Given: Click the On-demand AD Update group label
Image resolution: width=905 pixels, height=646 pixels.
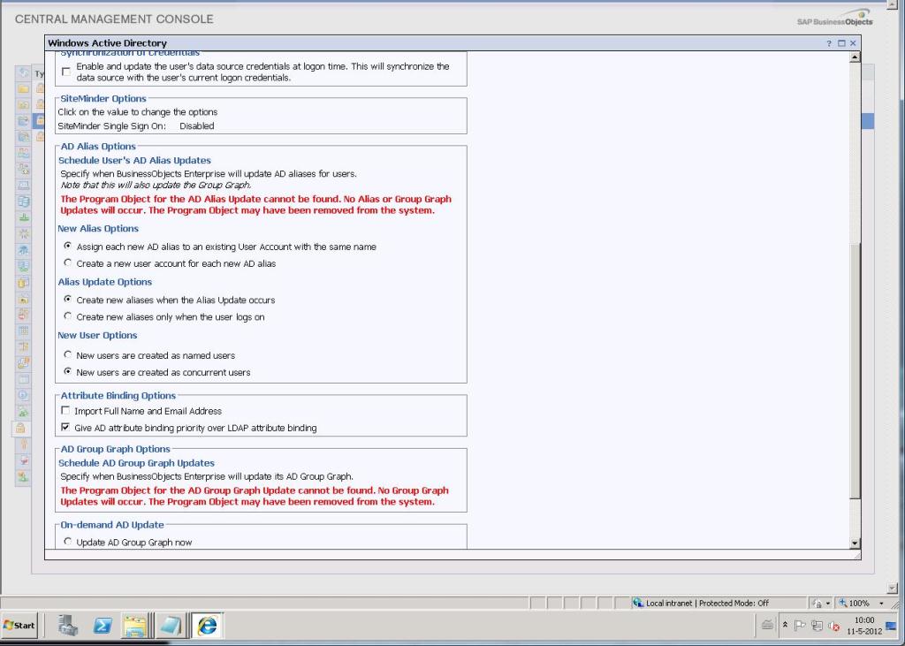Looking at the screenshot, I should [x=112, y=525].
